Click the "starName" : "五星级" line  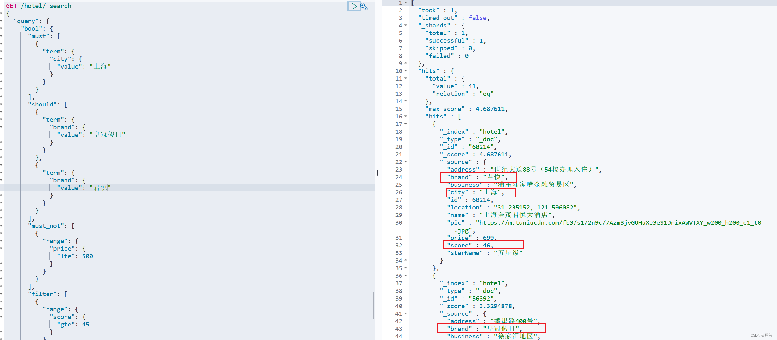click(x=484, y=253)
